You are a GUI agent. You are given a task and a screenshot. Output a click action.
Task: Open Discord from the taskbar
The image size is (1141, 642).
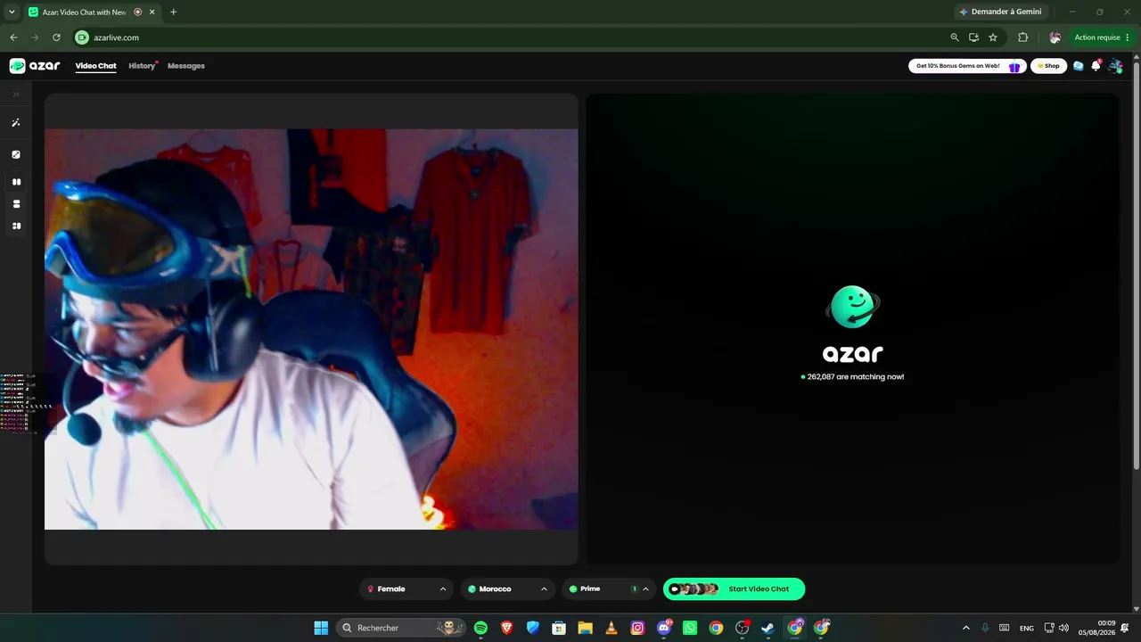click(664, 628)
